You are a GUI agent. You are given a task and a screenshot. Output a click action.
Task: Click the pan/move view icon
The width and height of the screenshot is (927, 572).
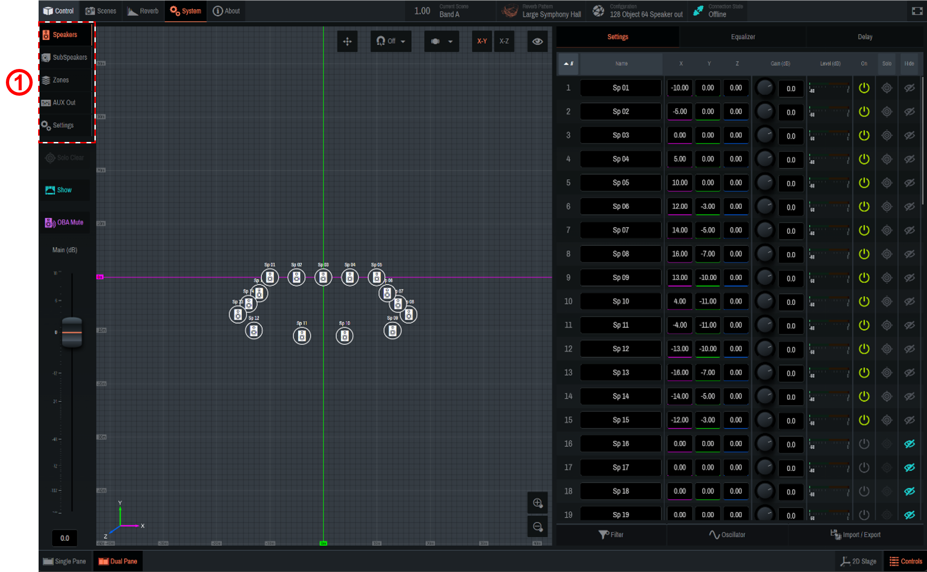tap(347, 41)
